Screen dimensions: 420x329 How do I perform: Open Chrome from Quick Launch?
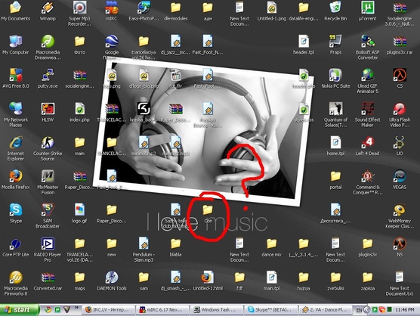(48, 309)
